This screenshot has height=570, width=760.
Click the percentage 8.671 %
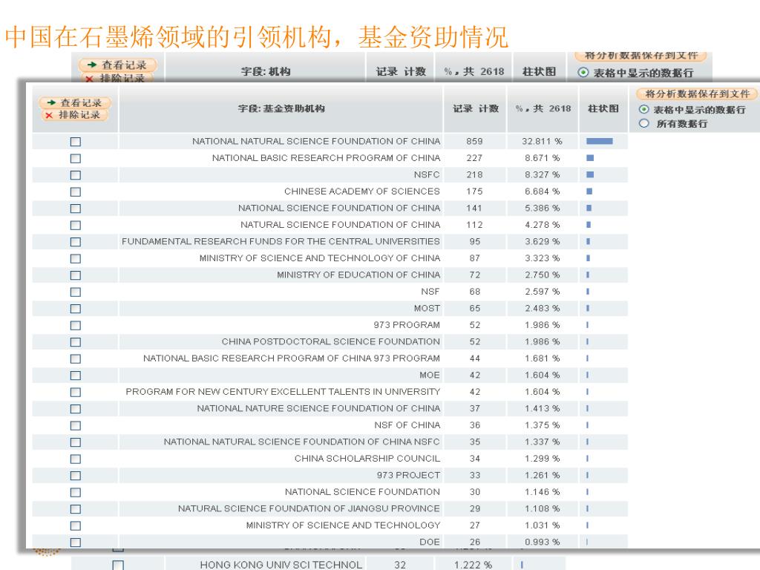[x=542, y=158]
